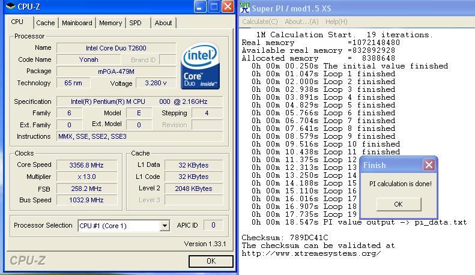475x275 pixels.
Task: Click the xtremesystems.org URL text
Action: click(x=311, y=253)
